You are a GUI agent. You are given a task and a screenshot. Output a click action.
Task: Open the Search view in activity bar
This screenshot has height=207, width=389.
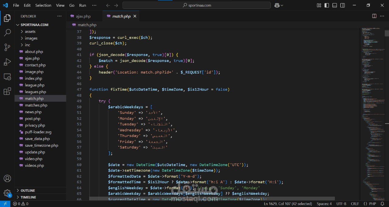[7, 33]
